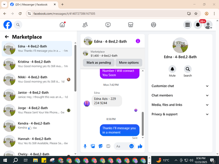Open the volume control in system tray
This screenshot has height=164, width=219.
(x=191, y=160)
